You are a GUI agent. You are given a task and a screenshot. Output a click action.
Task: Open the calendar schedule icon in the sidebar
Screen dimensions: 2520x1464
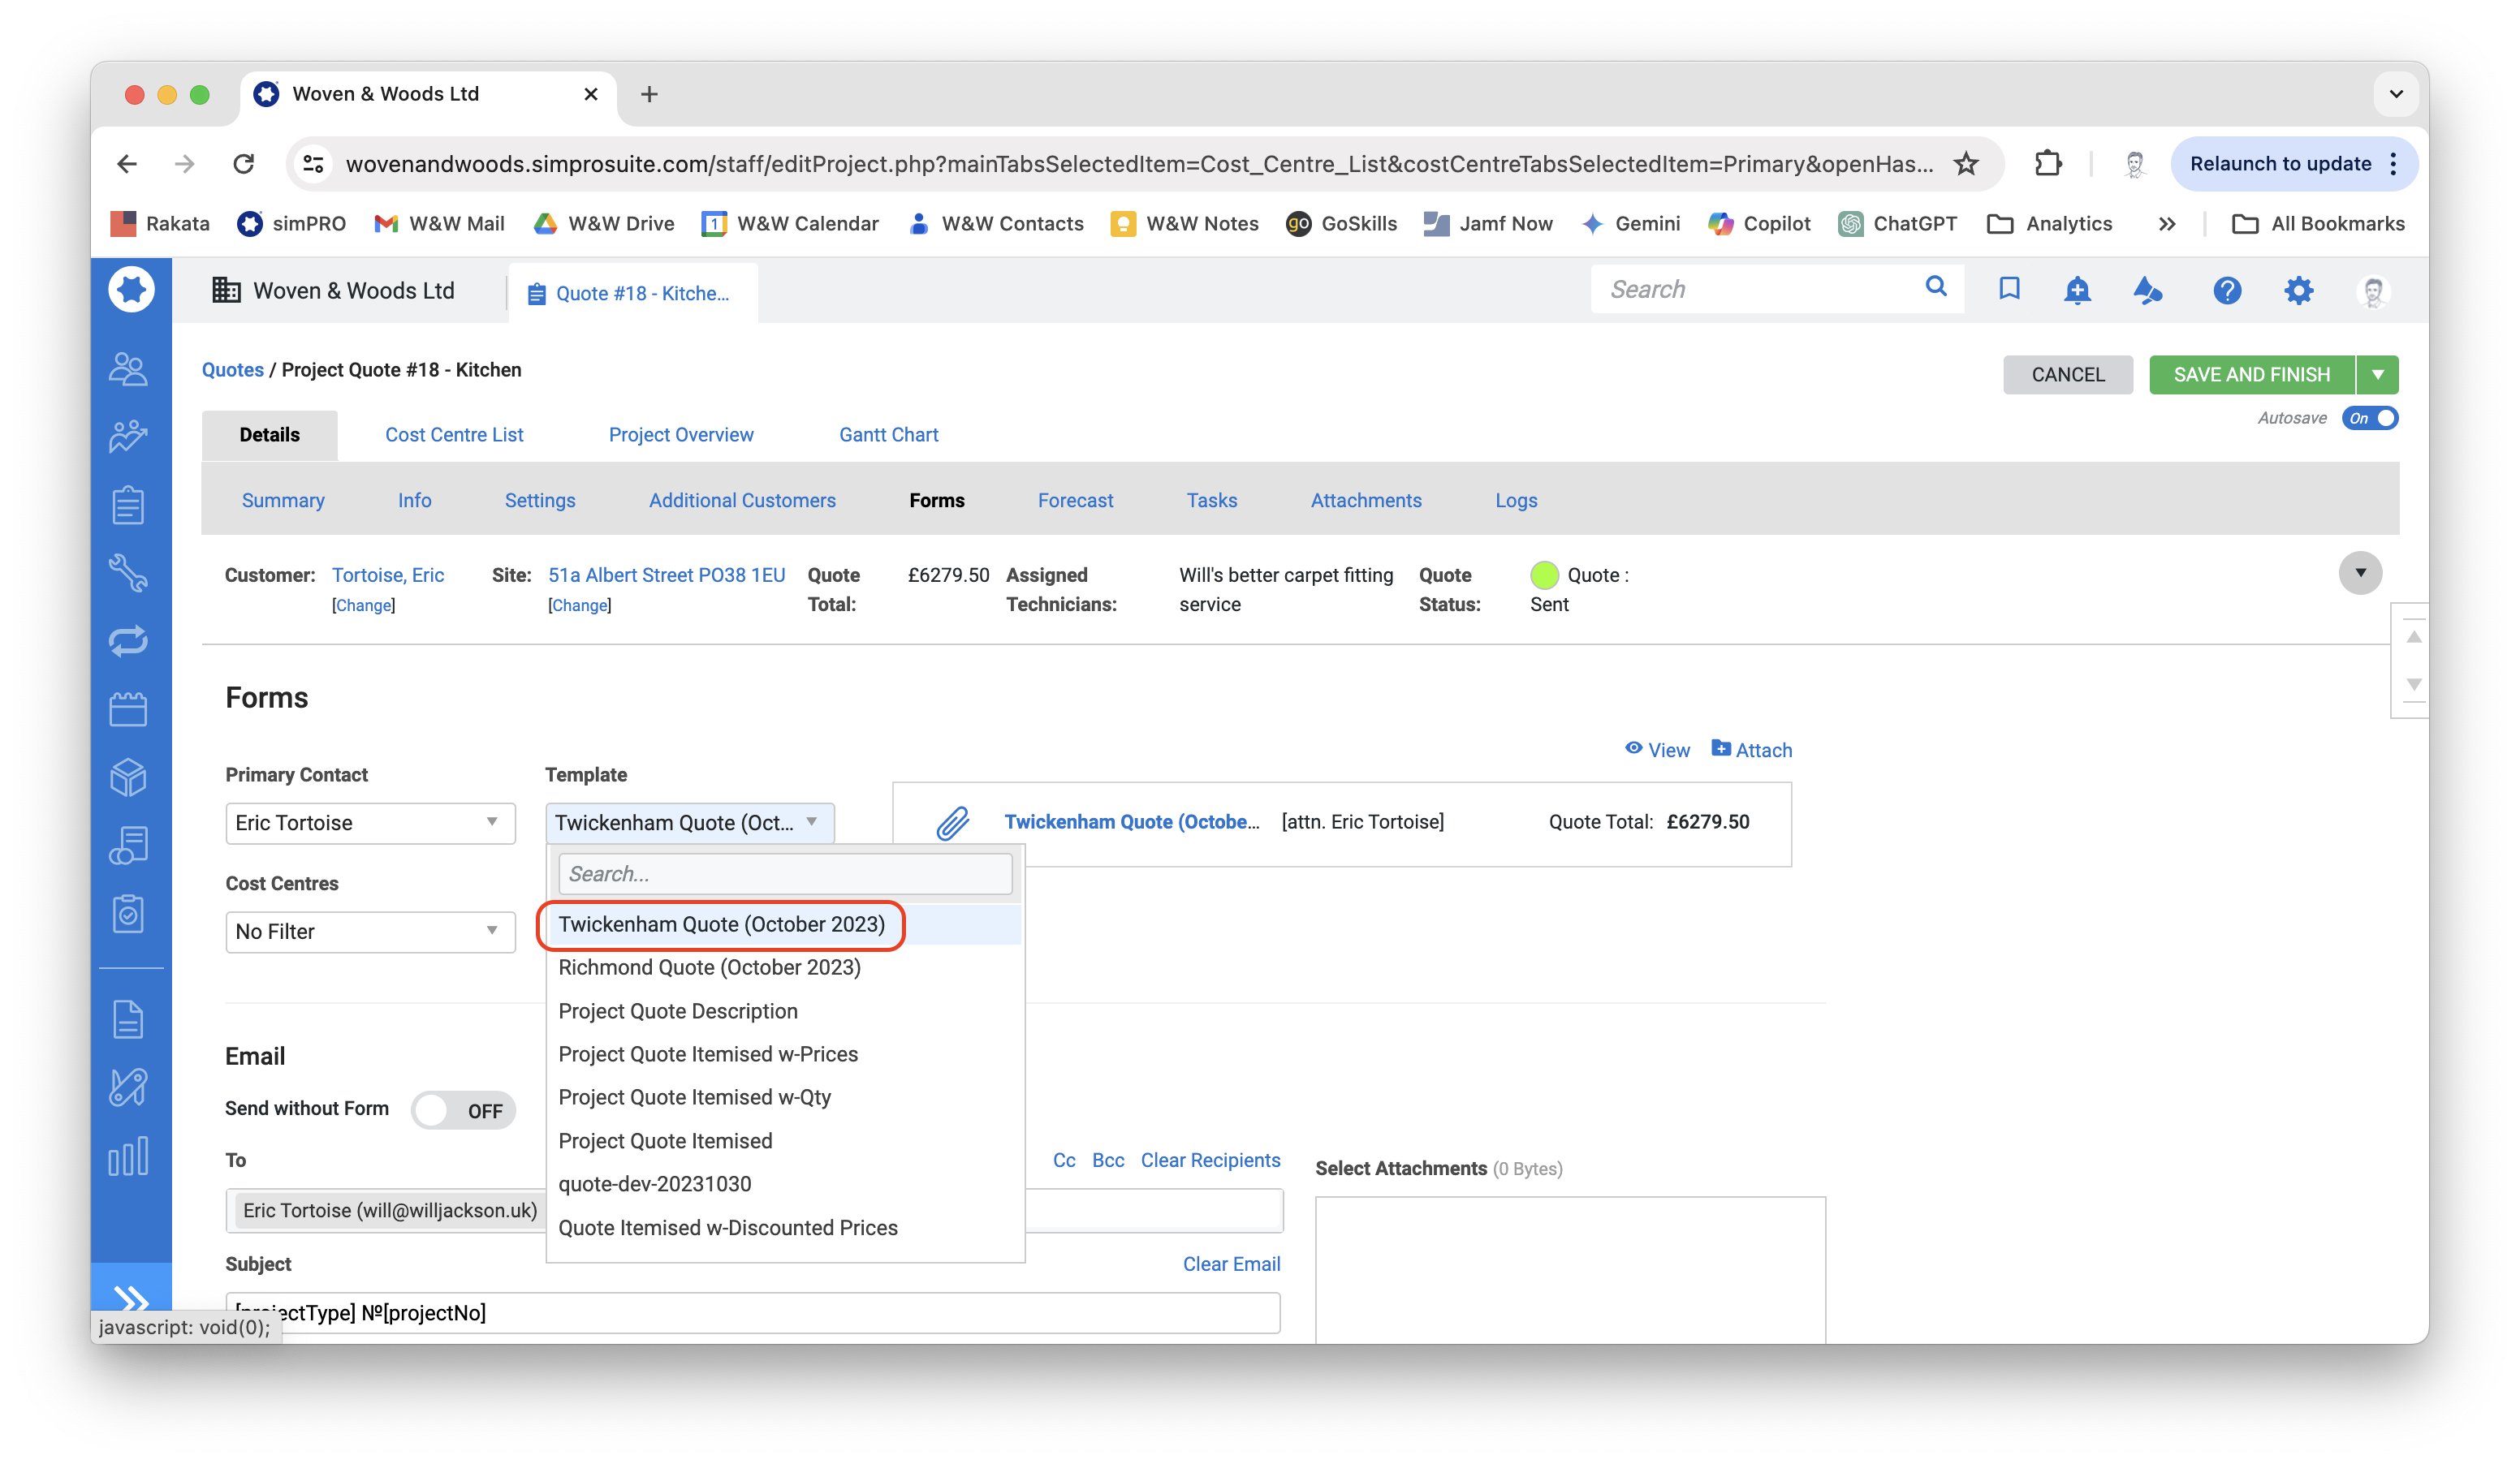[x=128, y=709]
